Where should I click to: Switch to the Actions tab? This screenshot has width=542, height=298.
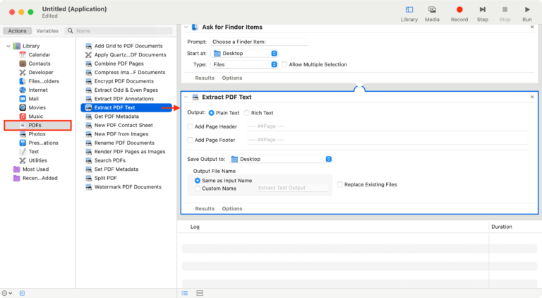(17, 31)
